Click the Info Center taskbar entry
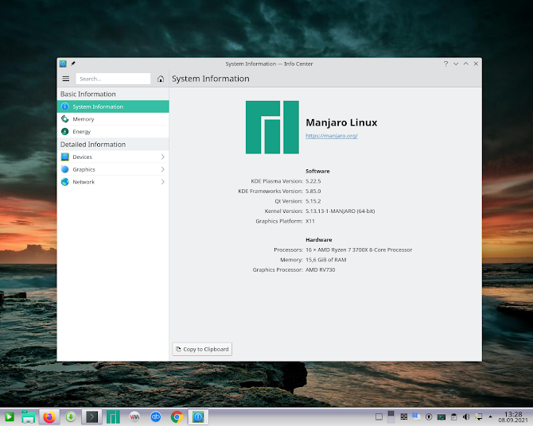The width and height of the screenshot is (533, 426). coord(198,416)
